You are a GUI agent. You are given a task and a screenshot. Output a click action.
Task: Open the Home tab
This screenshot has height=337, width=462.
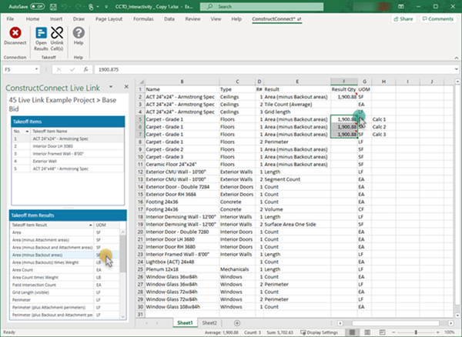(x=32, y=19)
